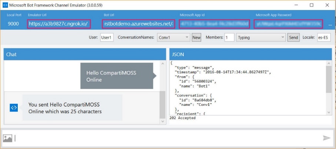Image resolution: width=336 pixels, height=149 pixels.
Task: Click the Emulator Url field
Action: (58, 24)
